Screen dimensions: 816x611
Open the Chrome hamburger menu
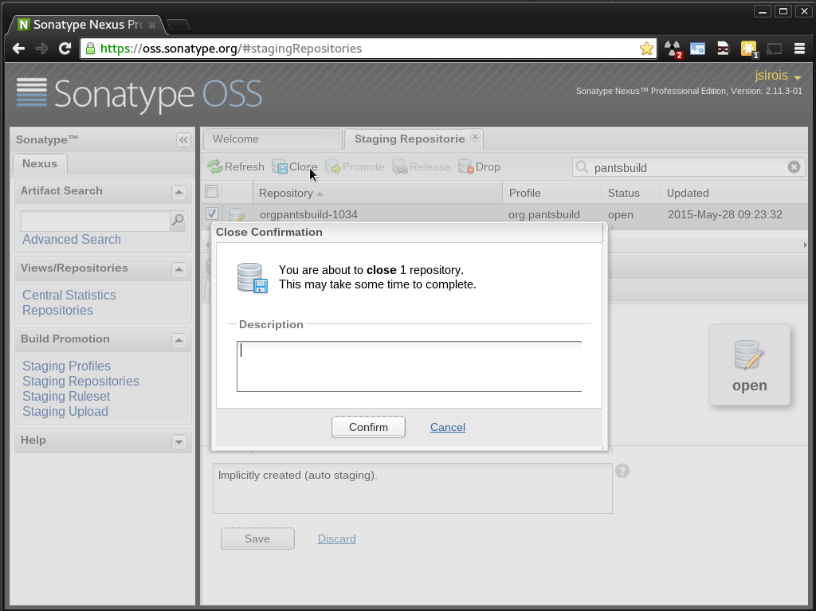(x=800, y=49)
